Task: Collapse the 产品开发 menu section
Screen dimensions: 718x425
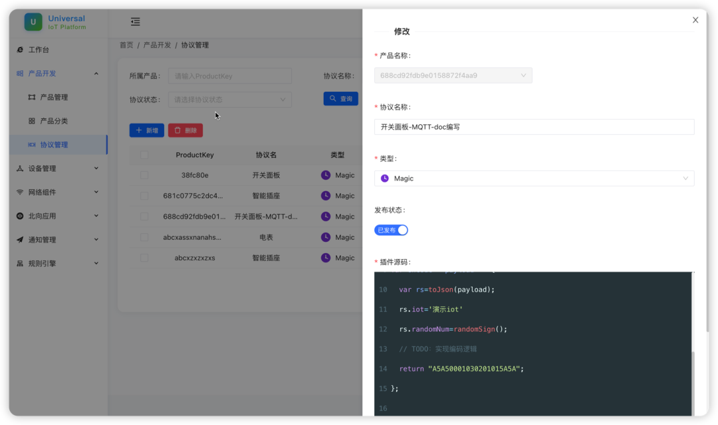Action: click(96, 74)
